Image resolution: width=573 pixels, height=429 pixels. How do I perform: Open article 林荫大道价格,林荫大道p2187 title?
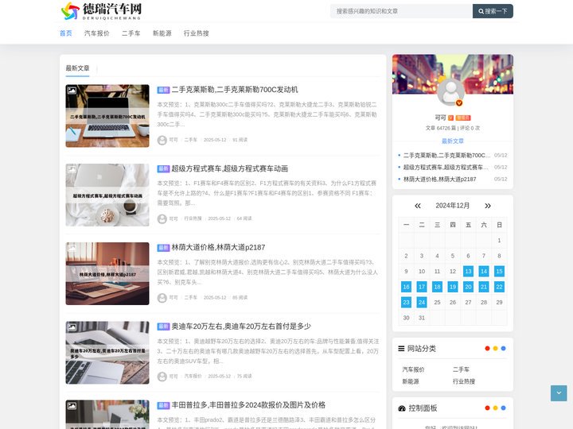[x=218, y=247]
